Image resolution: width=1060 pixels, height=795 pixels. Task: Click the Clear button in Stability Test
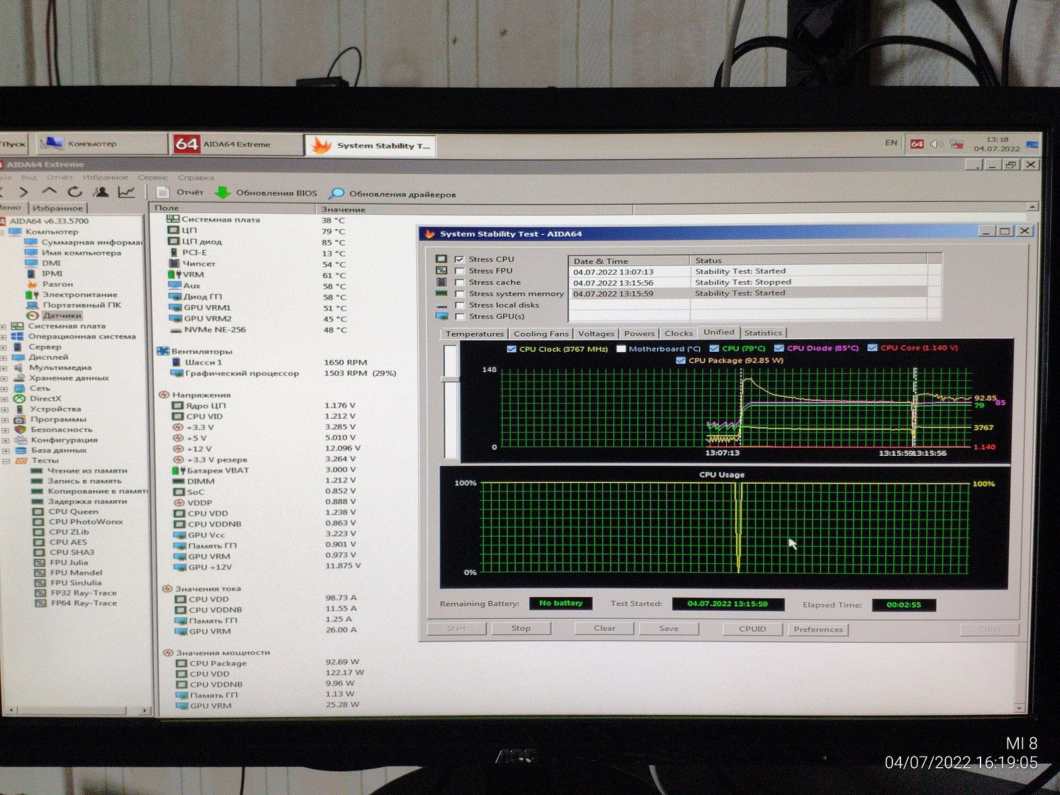604,628
